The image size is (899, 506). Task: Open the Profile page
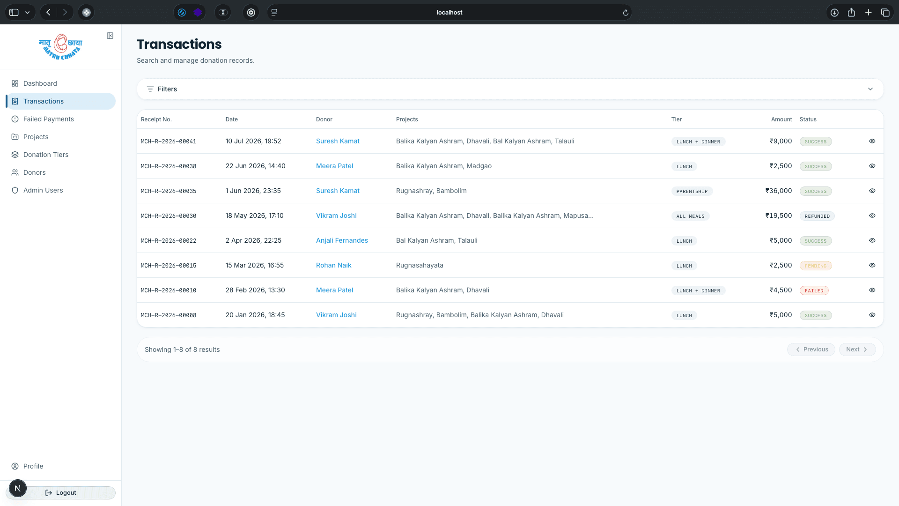60,466
